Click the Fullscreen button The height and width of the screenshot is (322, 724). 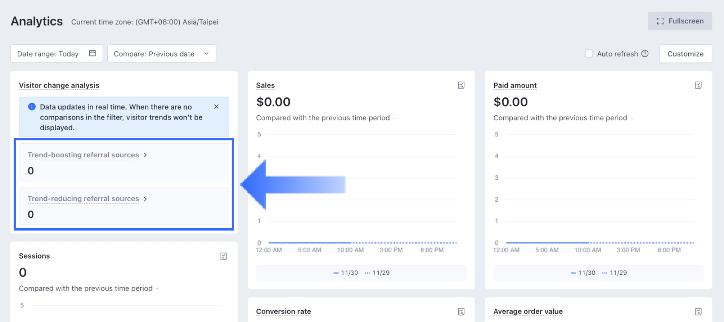[x=680, y=21]
